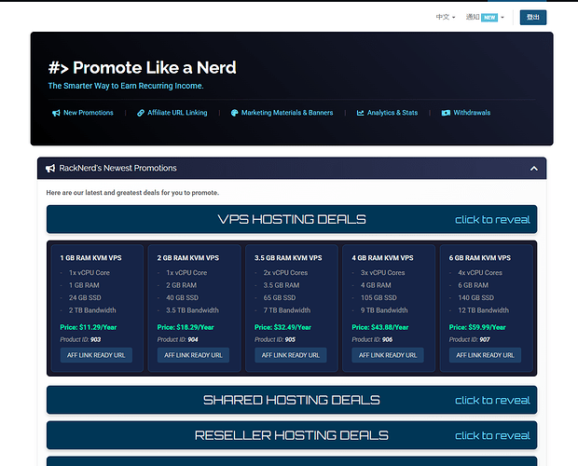Click the Marketing Materials palette icon
This screenshot has width=578, height=466.
point(234,113)
